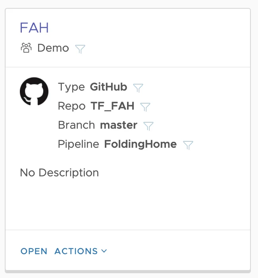
Task: Click the master branch value
Action: pyautogui.click(x=119, y=125)
